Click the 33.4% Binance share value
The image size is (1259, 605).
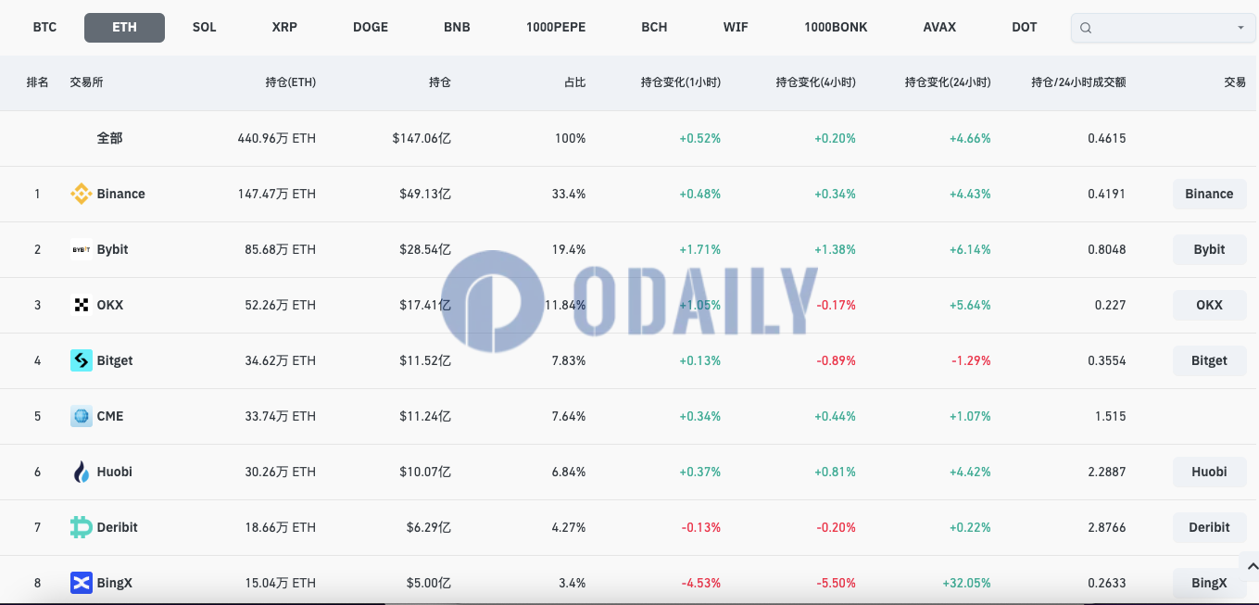coord(569,194)
